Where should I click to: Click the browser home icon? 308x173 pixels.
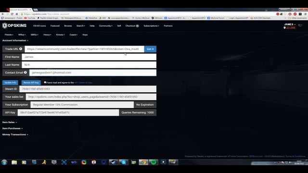pyautogui.click(x=17, y=14)
